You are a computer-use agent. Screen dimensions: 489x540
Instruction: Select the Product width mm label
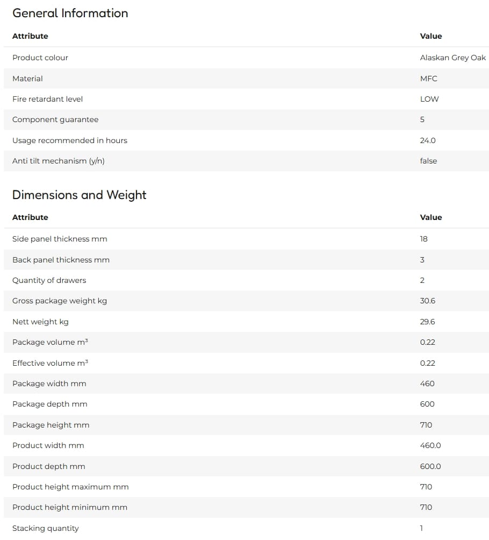(48, 445)
